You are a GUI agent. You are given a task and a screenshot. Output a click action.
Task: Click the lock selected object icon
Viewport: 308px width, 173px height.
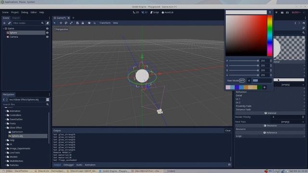point(83,23)
